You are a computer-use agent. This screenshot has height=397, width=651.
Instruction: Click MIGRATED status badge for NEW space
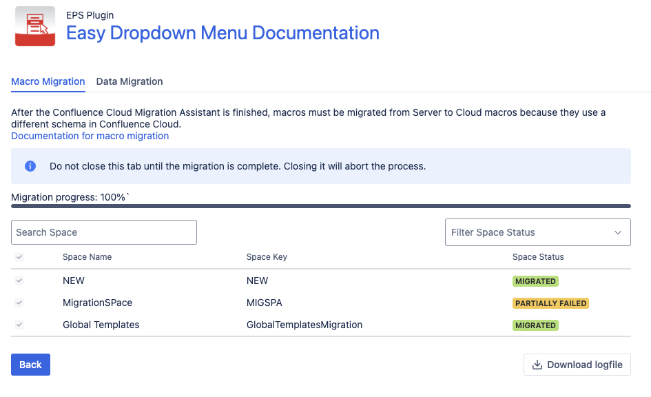(x=535, y=281)
